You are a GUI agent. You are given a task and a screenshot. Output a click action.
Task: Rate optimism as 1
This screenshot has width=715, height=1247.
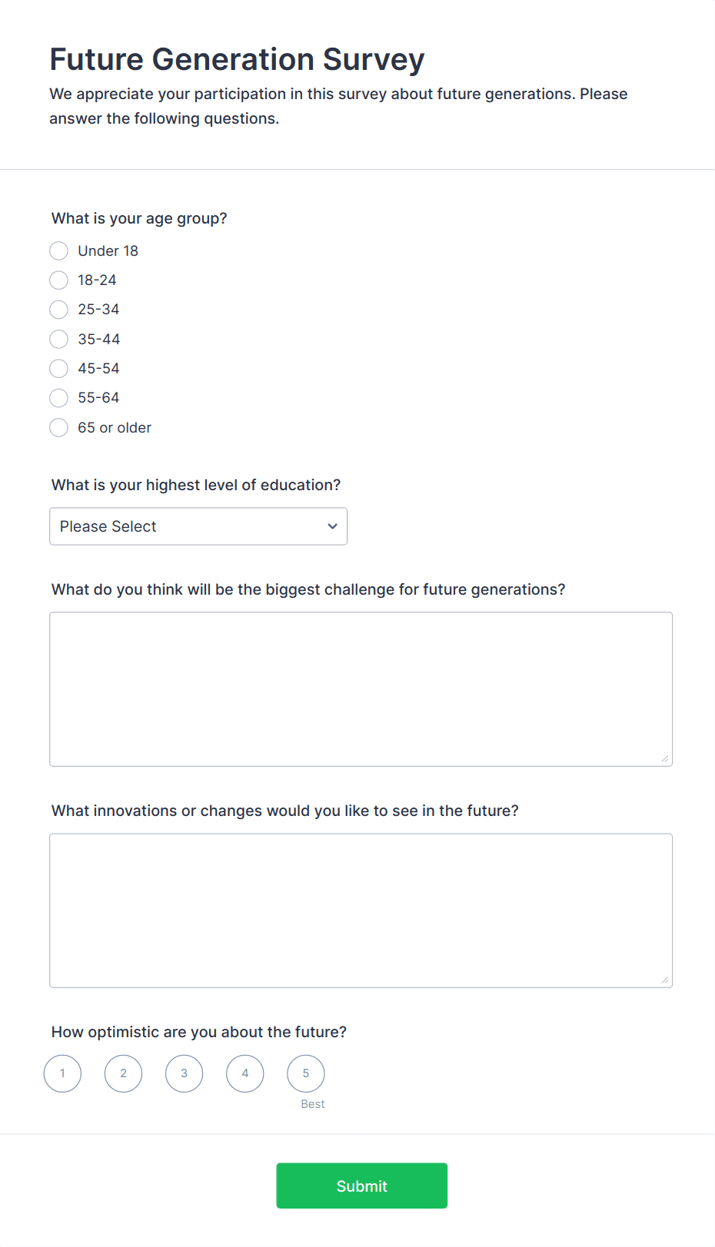[x=62, y=1073]
